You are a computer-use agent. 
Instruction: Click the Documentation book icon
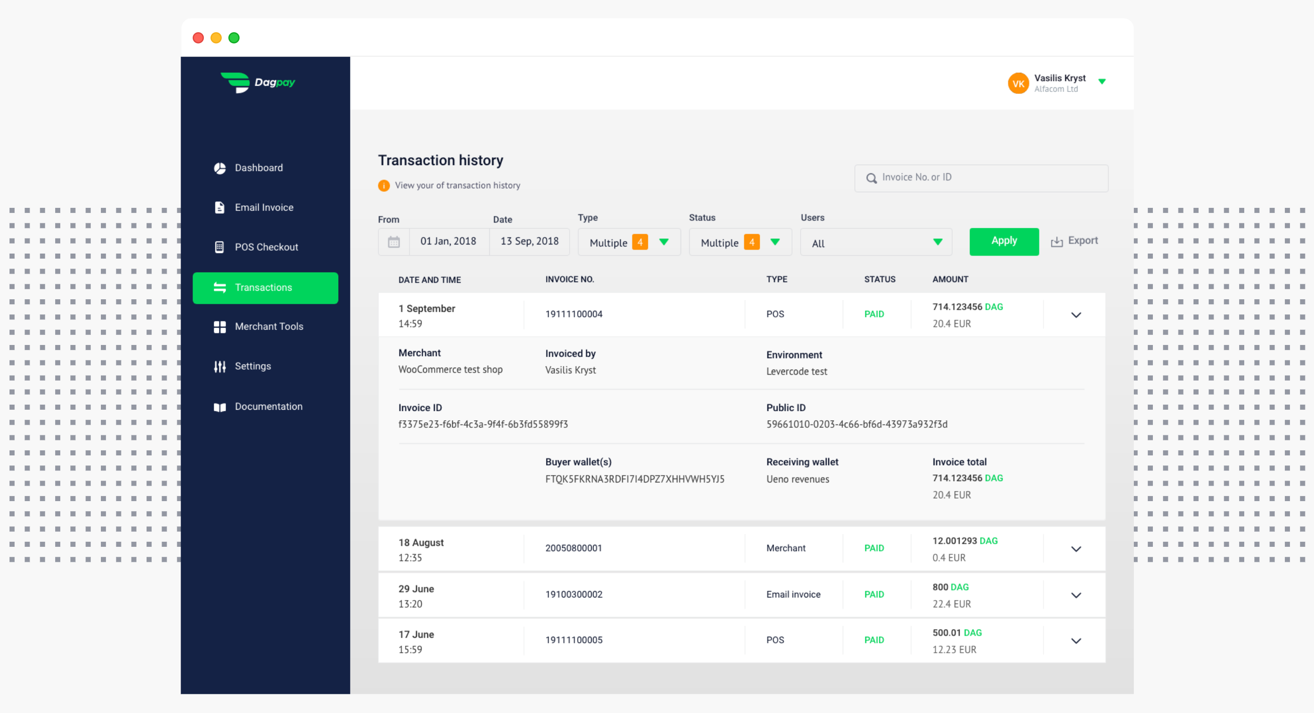[219, 407]
